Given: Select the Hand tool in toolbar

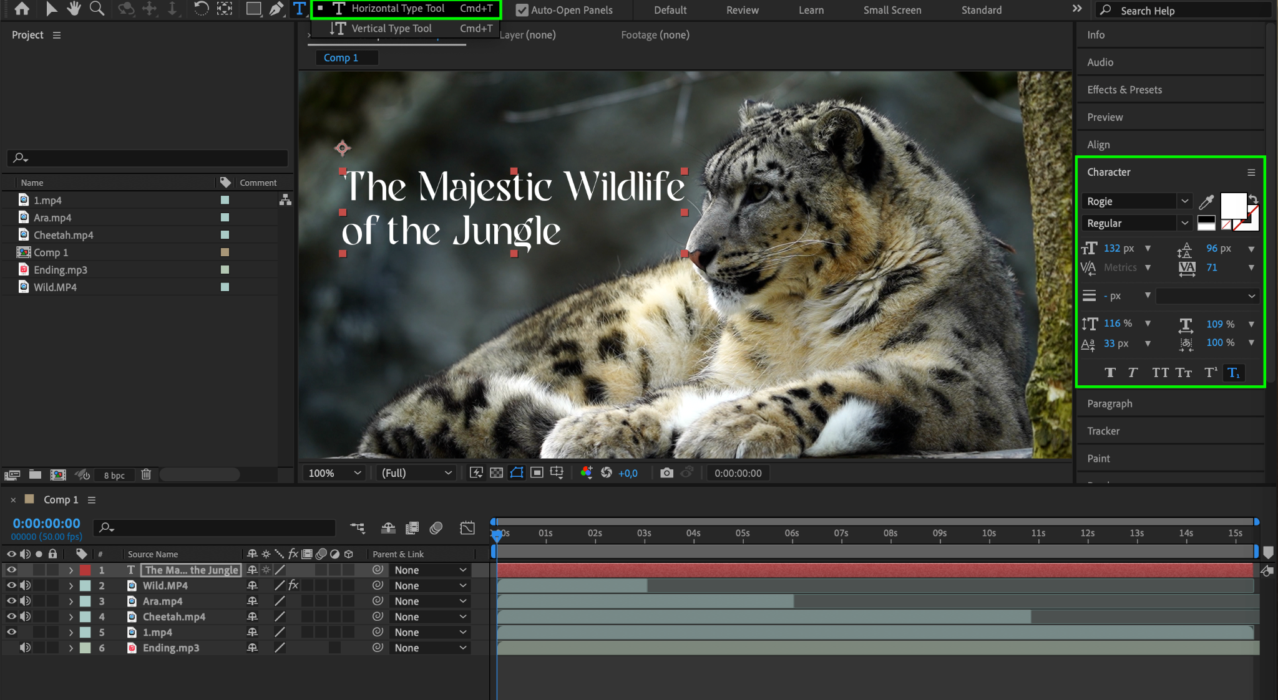Looking at the screenshot, I should (x=74, y=9).
